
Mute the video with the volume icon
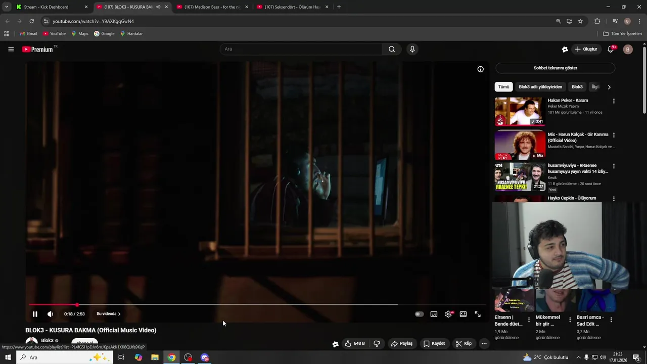50,314
